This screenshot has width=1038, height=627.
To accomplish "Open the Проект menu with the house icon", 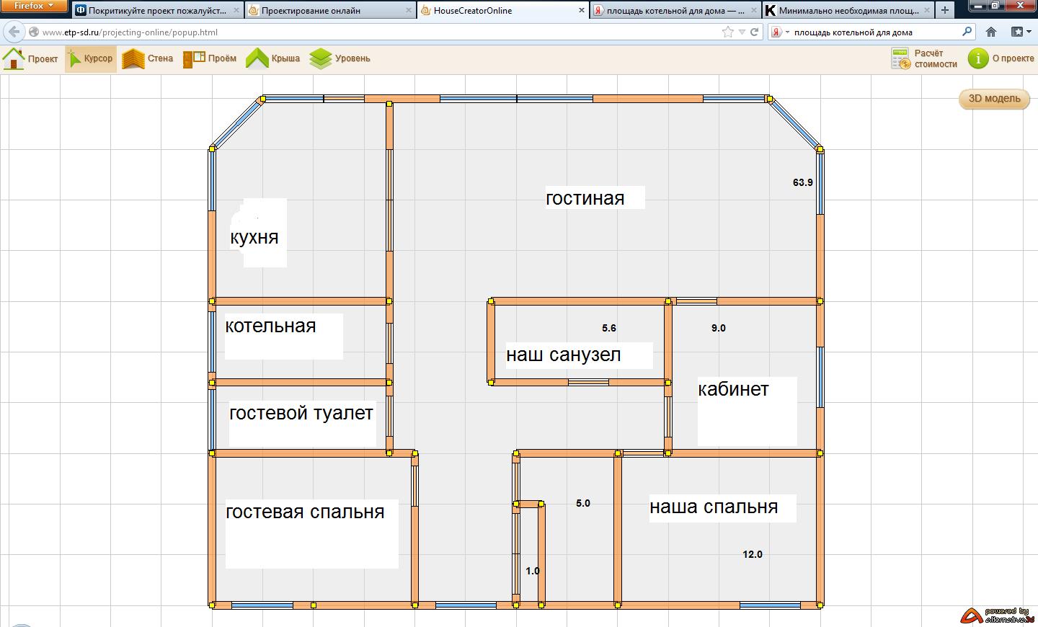I will [x=30, y=59].
